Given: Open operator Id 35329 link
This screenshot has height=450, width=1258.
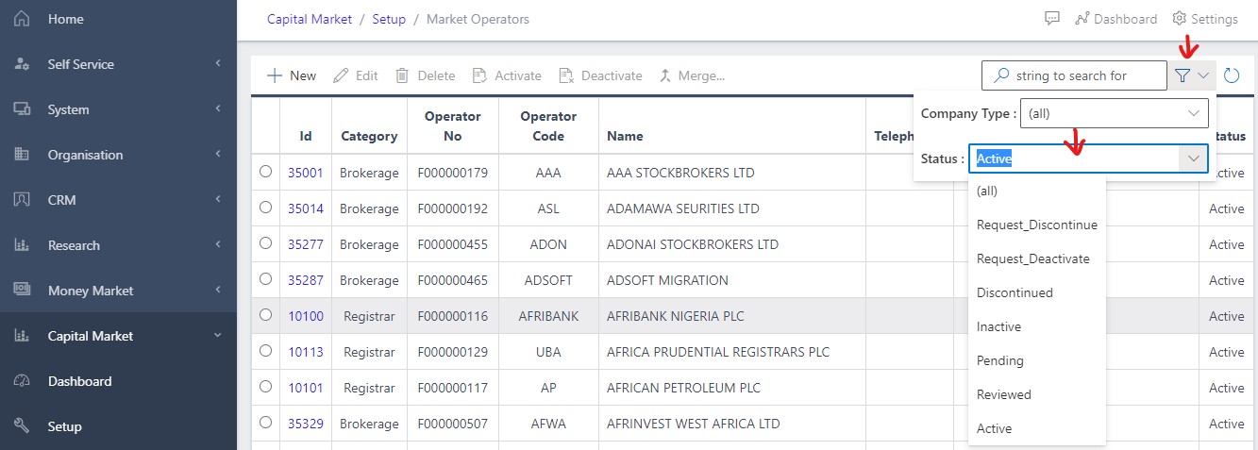Looking at the screenshot, I should click(x=306, y=424).
